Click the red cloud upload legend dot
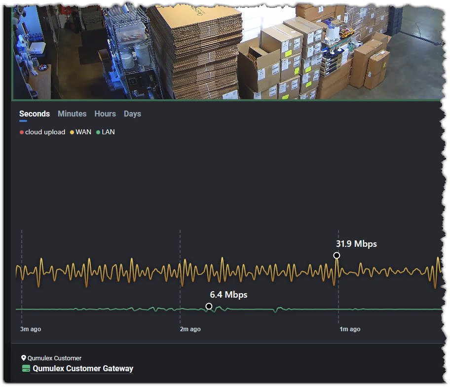The width and height of the screenshot is (450, 387). click(22, 132)
